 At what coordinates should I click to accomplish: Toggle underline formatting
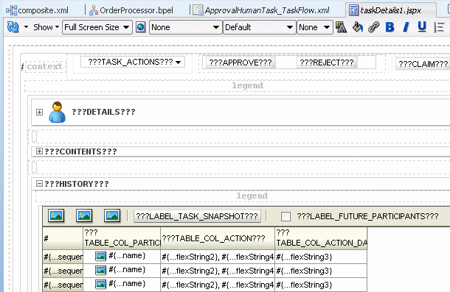pos(422,27)
